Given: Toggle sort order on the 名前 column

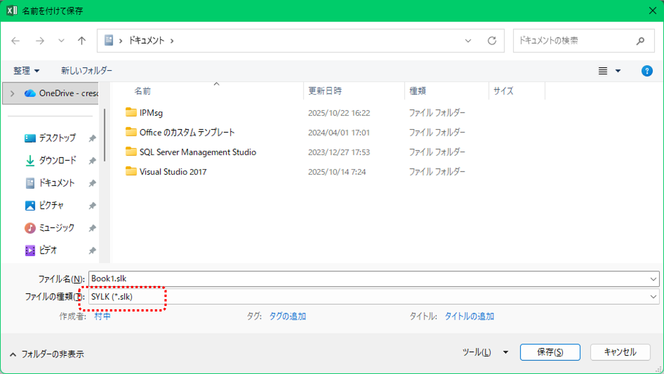Looking at the screenshot, I should (142, 90).
